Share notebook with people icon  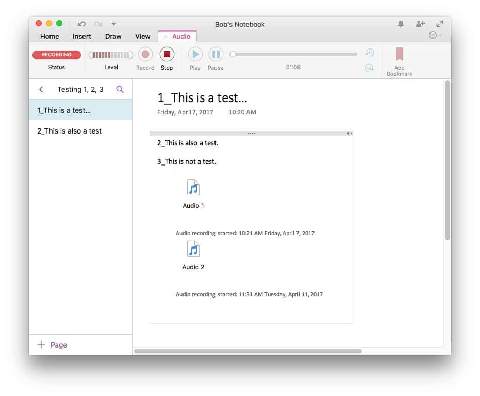[x=420, y=24]
